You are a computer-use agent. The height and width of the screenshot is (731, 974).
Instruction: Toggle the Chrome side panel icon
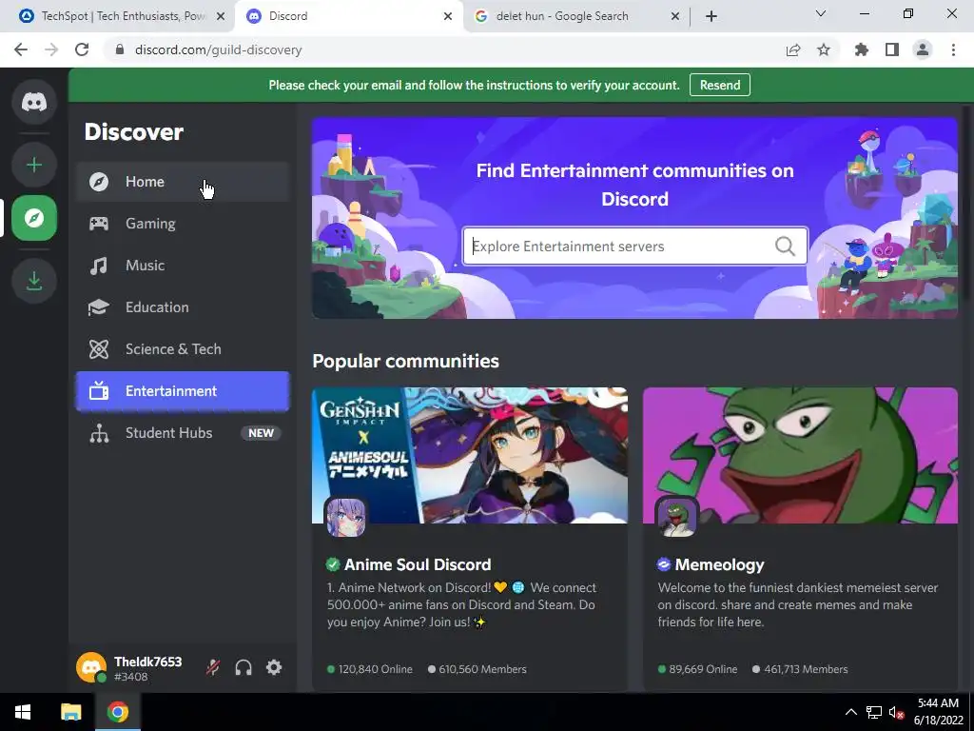(x=892, y=49)
